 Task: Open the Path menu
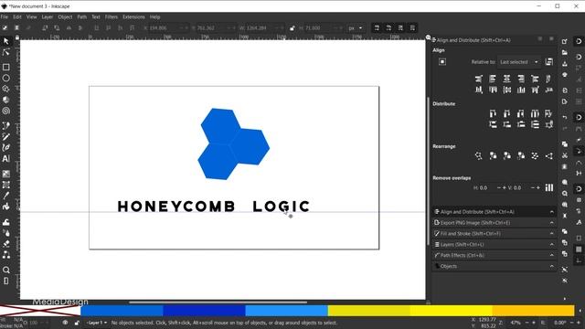coord(81,16)
